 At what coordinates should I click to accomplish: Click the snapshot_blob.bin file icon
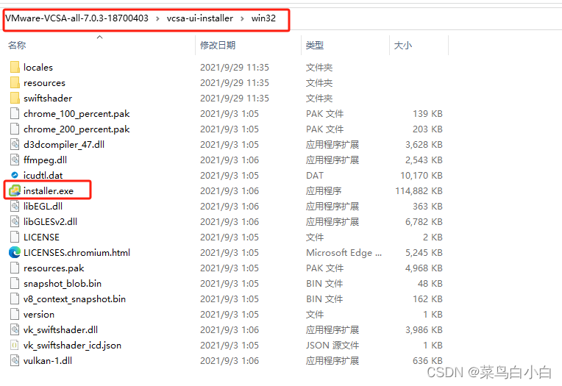coord(15,283)
